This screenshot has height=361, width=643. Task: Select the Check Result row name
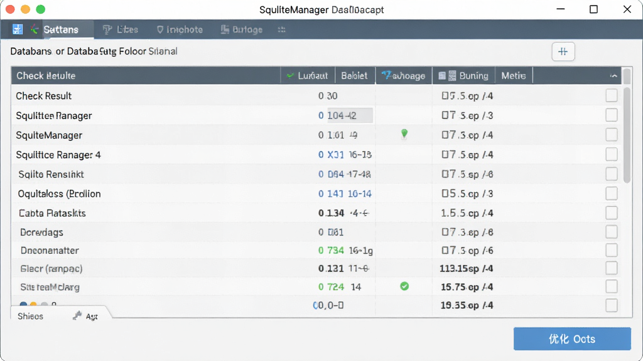tap(44, 96)
